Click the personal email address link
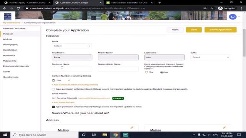The image size is (246, 138). [x=94, y=98]
